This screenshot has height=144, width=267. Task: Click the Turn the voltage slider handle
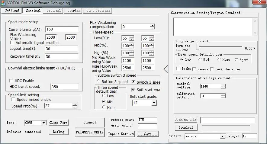198,47
